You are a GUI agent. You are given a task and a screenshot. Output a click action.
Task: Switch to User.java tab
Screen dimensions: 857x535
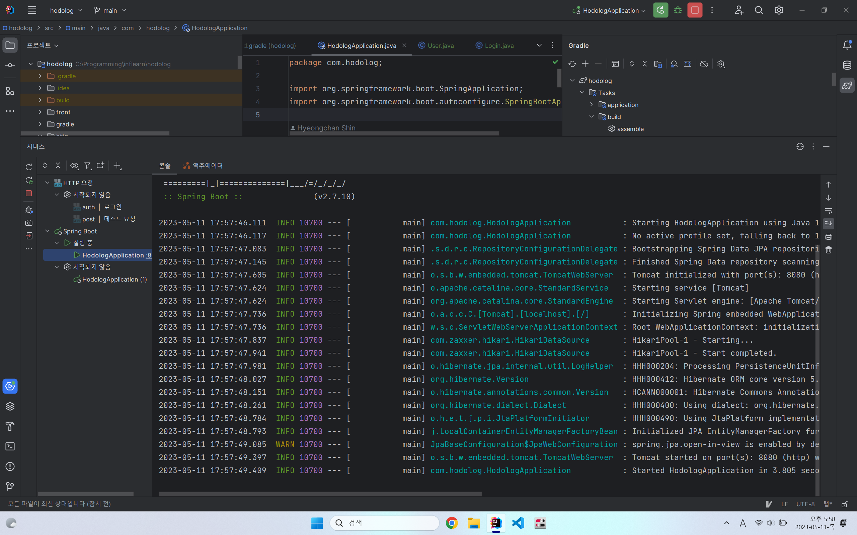click(436, 45)
